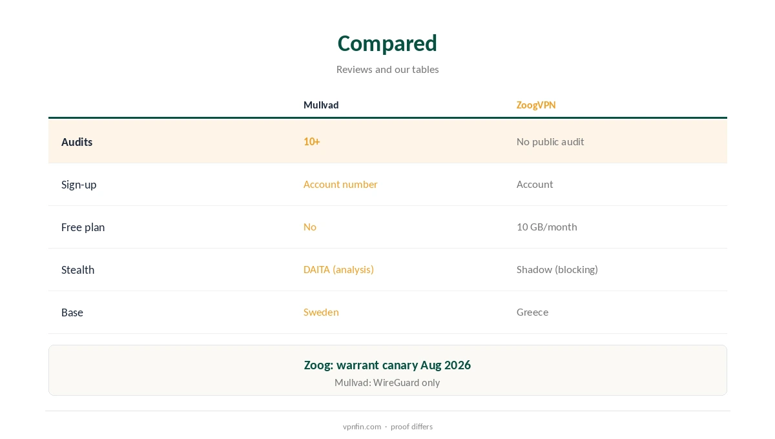Image resolution: width=775 pixels, height=439 pixels.
Task: Click the "Account number" cell
Action: pyautogui.click(x=340, y=184)
